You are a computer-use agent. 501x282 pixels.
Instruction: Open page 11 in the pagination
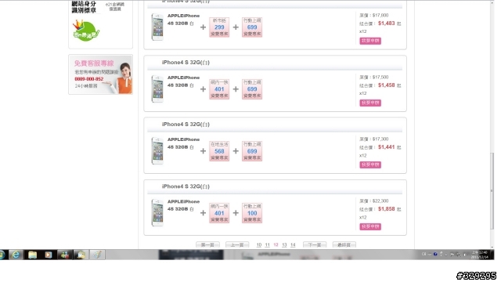[268, 245]
